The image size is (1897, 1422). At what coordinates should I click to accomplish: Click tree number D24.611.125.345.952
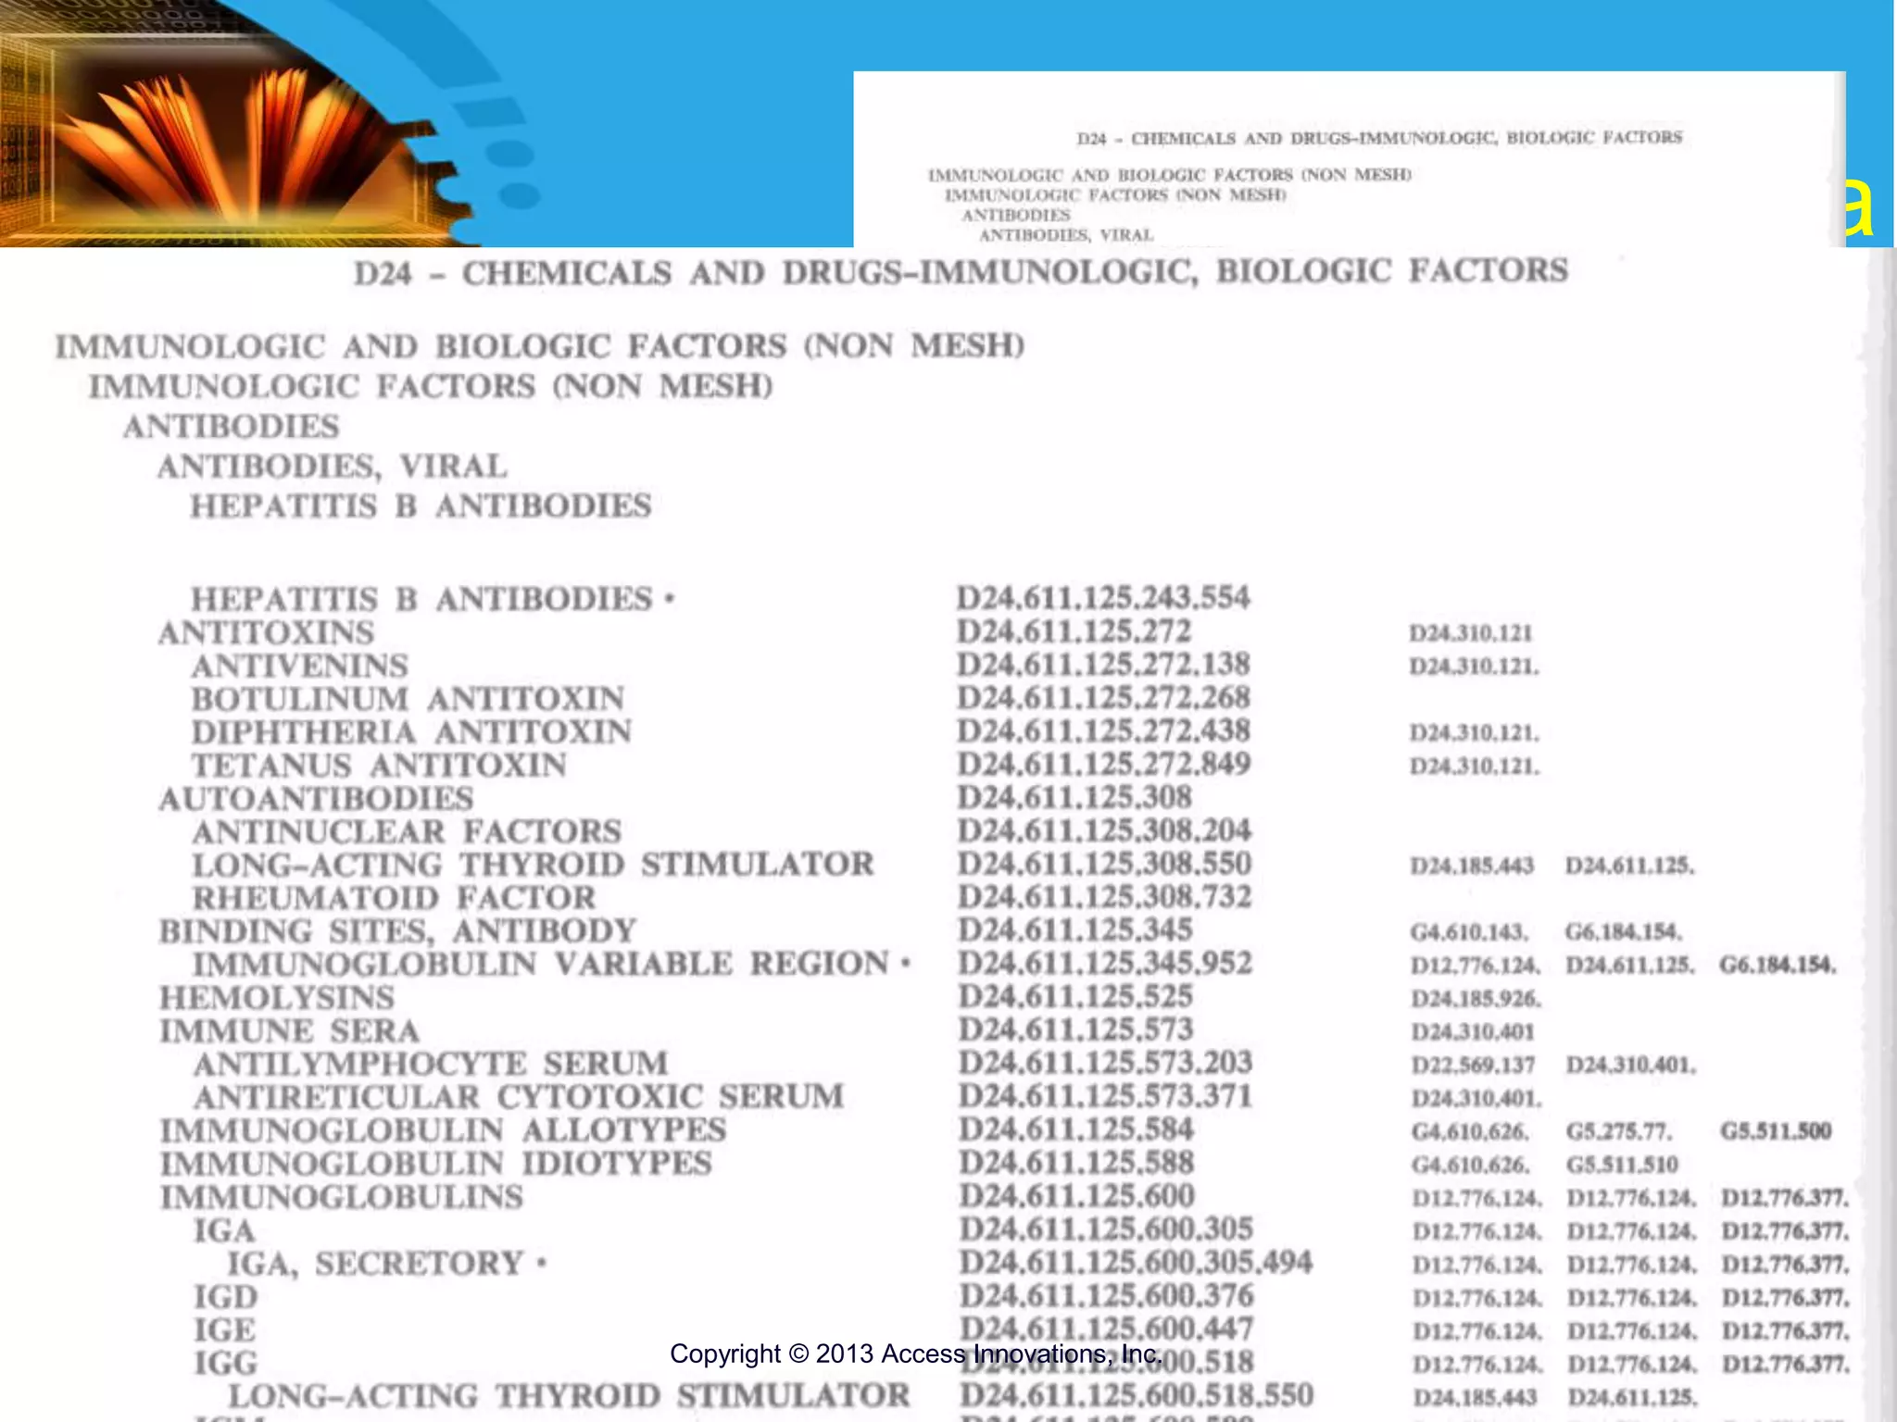click(1105, 964)
